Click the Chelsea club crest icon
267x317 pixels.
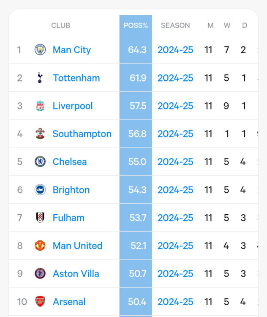tap(40, 162)
